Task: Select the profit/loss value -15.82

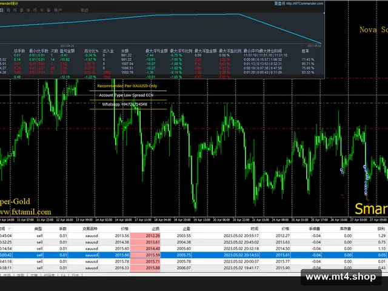Action: pyautogui.click(x=65, y=59)
